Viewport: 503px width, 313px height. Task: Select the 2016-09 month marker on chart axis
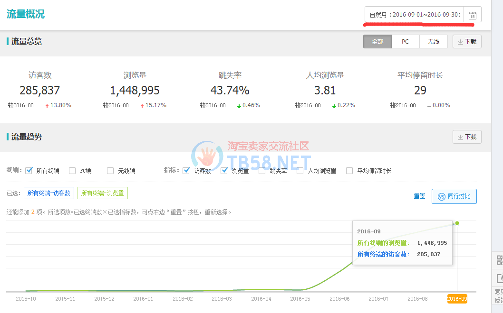(x=457, y=299)
